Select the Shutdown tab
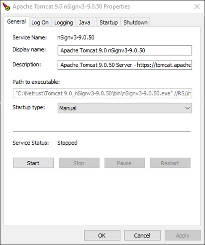 coord(135,23)
